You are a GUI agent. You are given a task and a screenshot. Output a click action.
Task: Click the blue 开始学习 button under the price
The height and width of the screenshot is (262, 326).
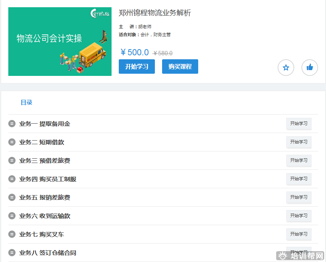tap(137, 66)
